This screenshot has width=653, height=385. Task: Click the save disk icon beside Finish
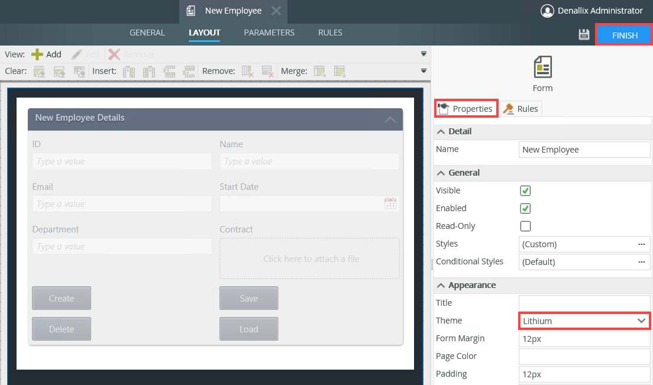click(584, 35)
